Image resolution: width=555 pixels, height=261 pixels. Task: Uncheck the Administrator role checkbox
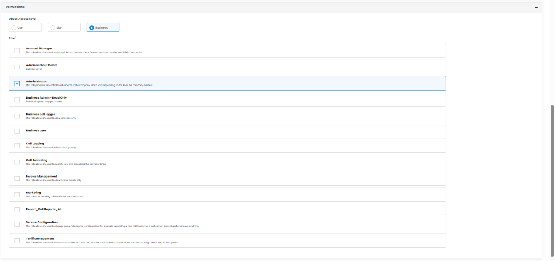point(17,83)
